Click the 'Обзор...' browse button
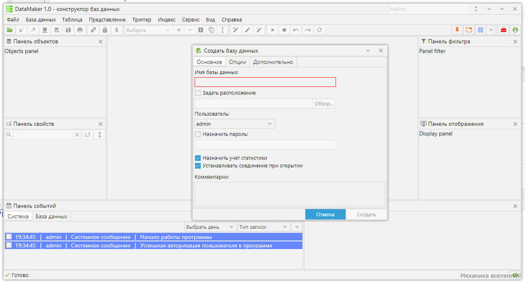The height and width of the screenshot is (283, 525). [x=324, y=103]
